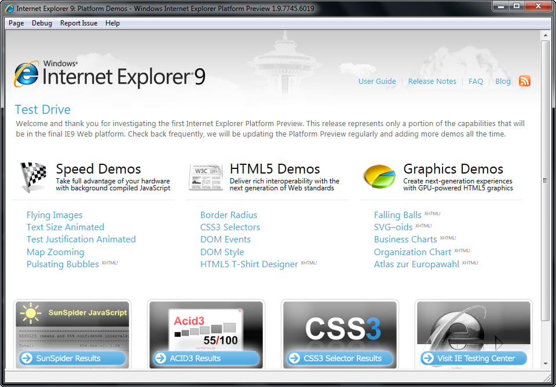
Task: Open the Organization Chart demo
Action: tap(412, 252)
